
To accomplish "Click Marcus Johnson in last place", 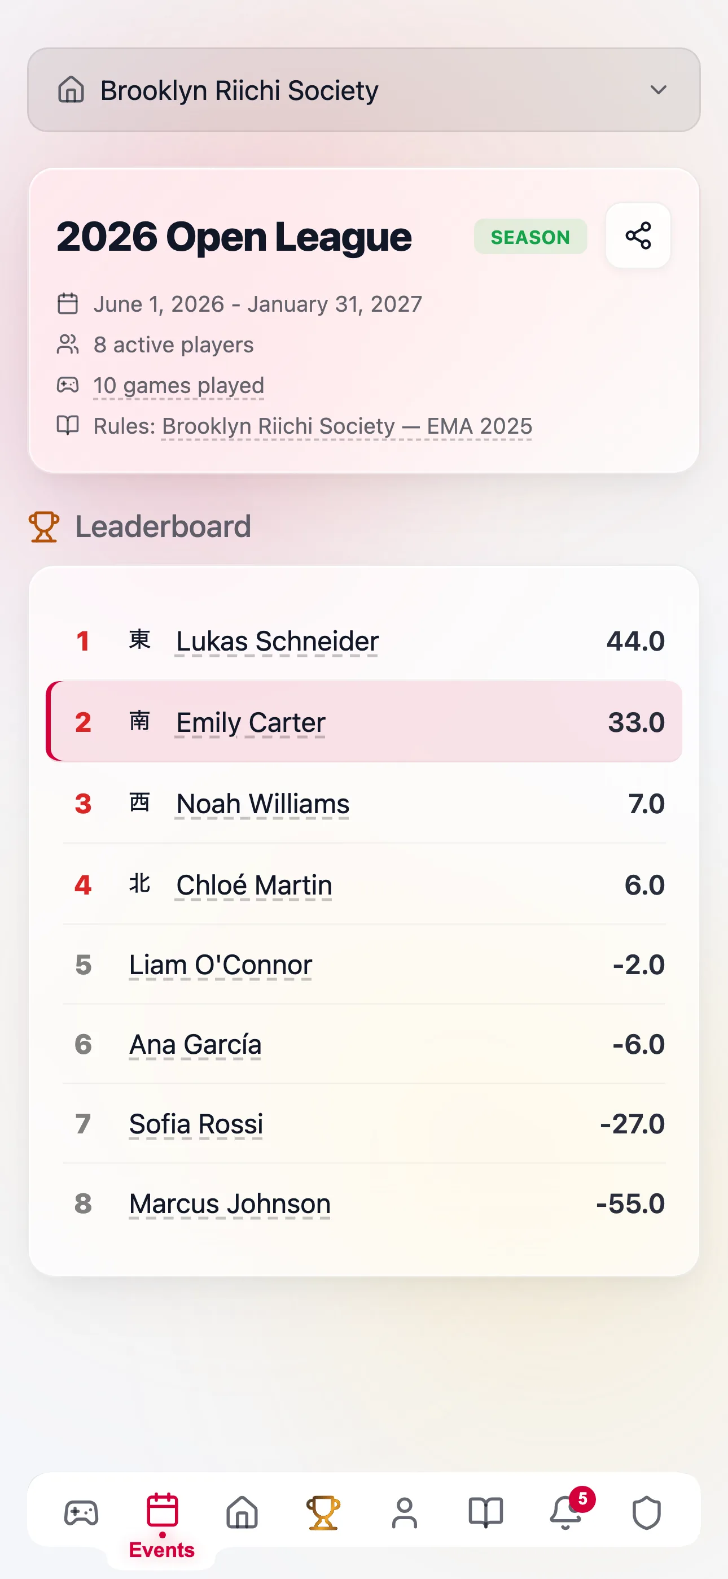I will (230, 1204).
